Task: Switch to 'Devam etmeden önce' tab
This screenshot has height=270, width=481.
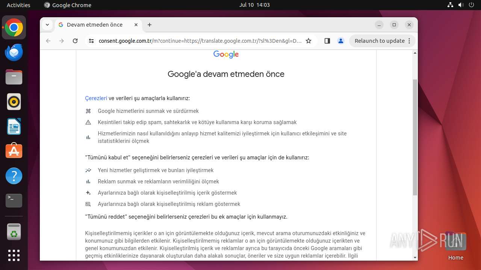Action: (x=98, y=25)
